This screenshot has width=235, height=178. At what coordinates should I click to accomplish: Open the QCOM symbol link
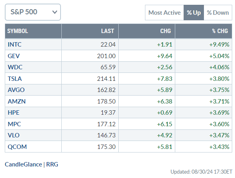click(x=17, y=147)
